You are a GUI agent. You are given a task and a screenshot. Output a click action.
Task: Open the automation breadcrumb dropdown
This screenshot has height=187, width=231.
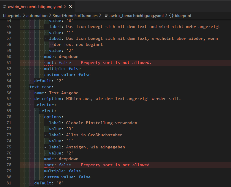[x=37, y=16]
